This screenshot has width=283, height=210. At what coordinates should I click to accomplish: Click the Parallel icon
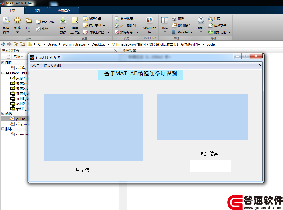click(174, 32)
